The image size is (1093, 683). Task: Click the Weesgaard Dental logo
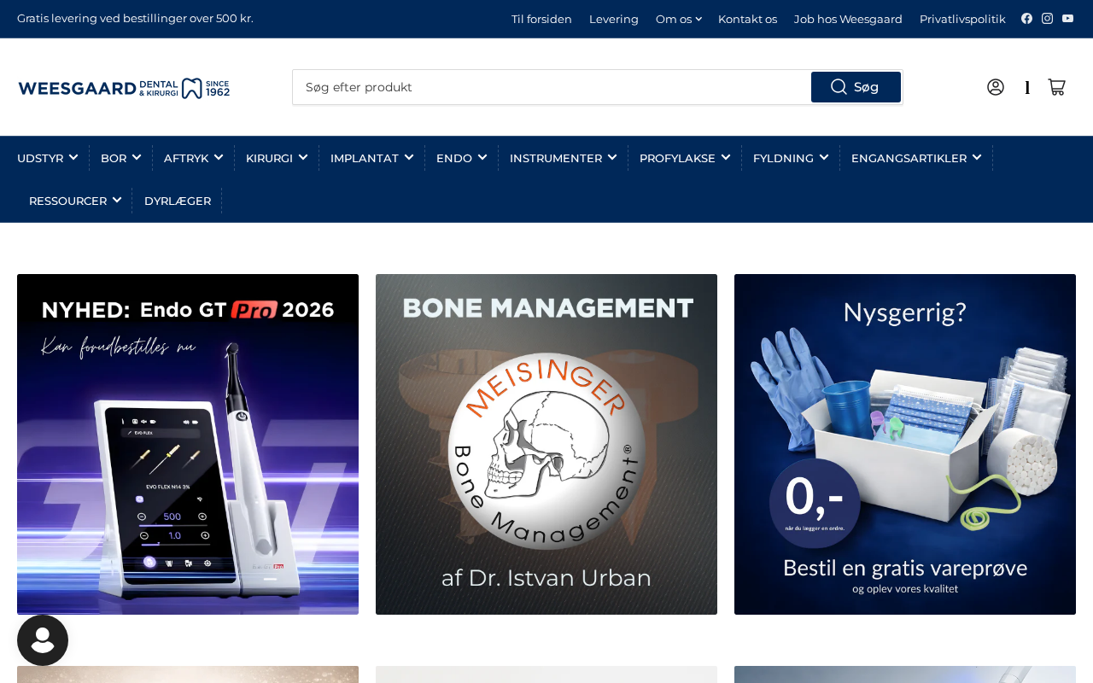coord(124,88)
